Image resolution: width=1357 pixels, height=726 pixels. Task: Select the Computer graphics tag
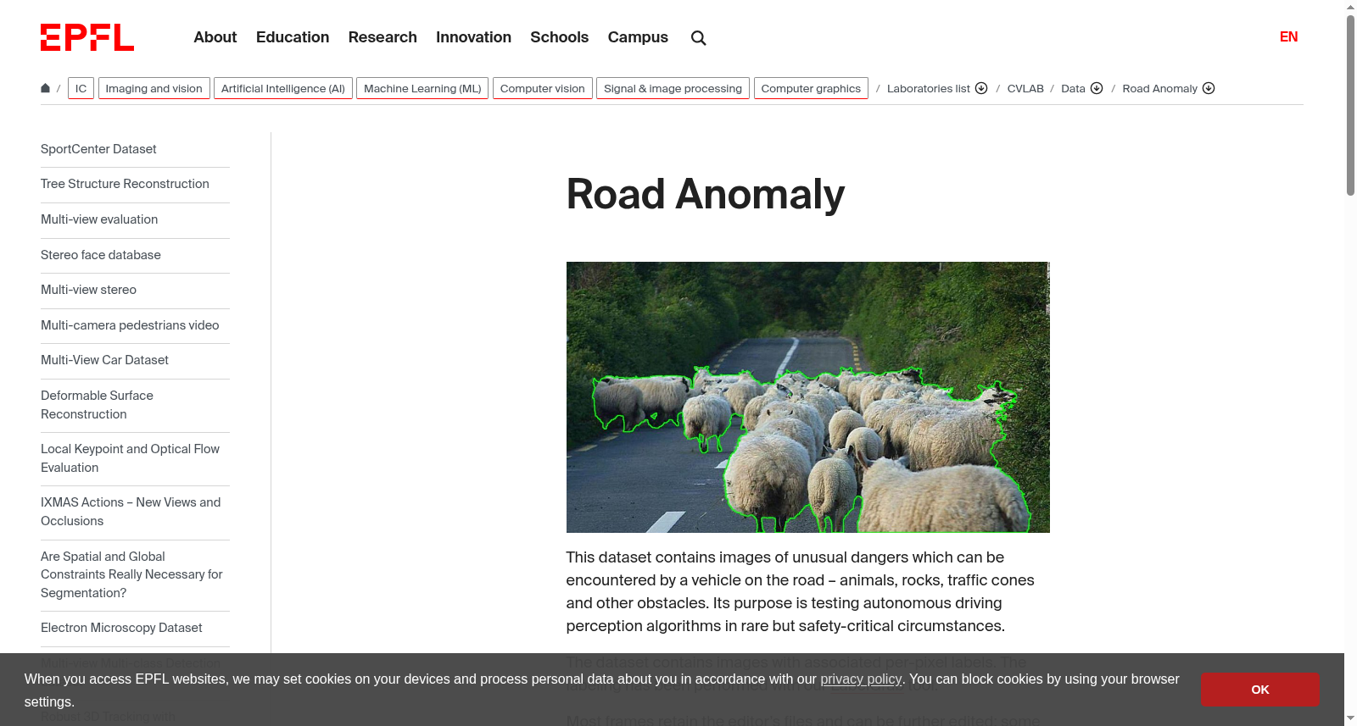point(811,88)
